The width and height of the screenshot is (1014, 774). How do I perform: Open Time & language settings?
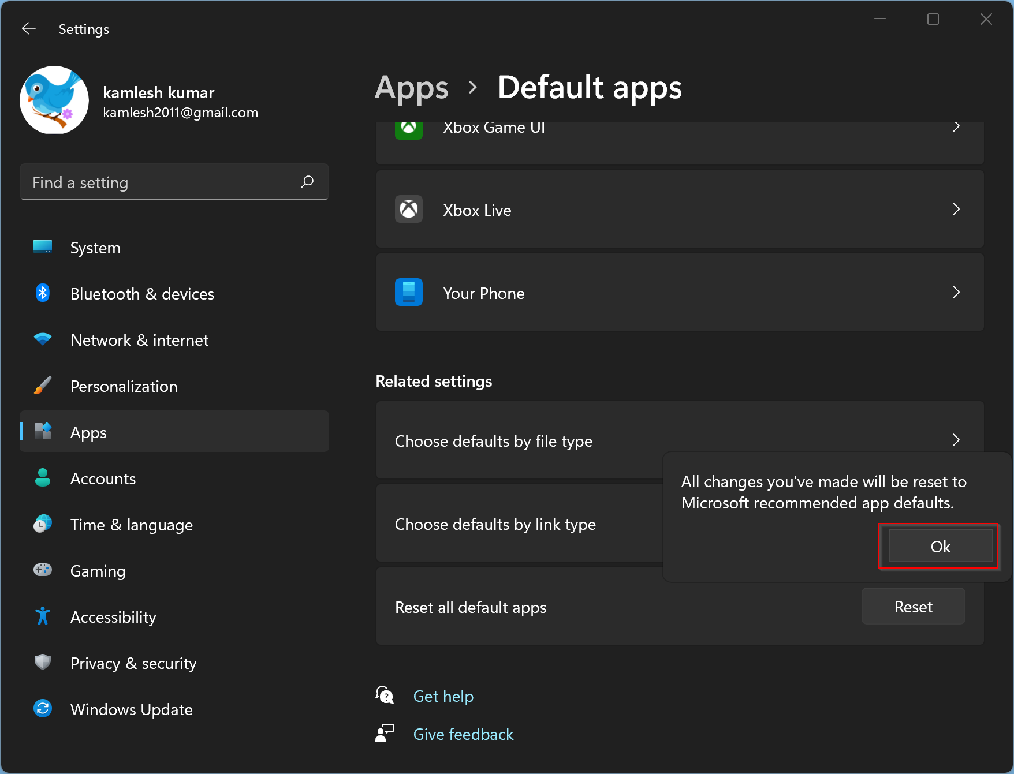tap(174, 525)
